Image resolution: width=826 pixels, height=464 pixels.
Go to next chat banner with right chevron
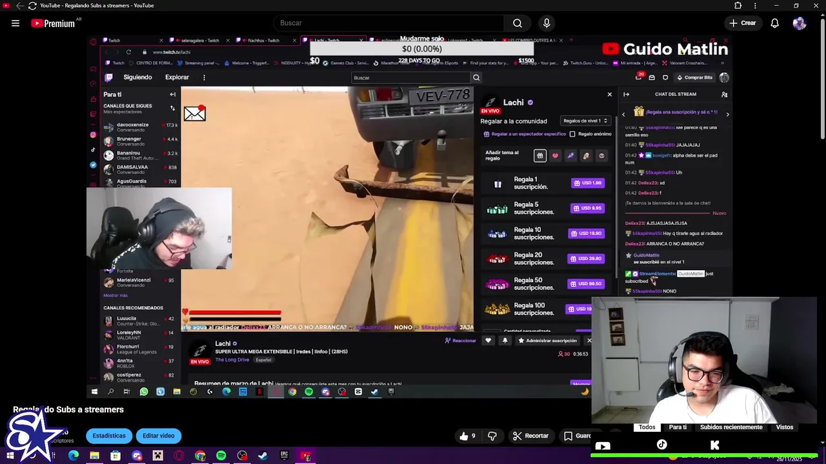pyautogui.click(x=727, y=114)
